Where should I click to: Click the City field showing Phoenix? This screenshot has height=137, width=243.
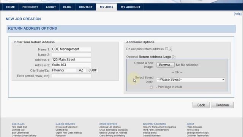coord(64,70)
